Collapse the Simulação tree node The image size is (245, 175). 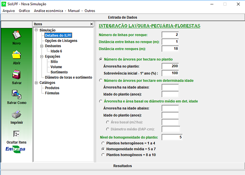point(36,30)
